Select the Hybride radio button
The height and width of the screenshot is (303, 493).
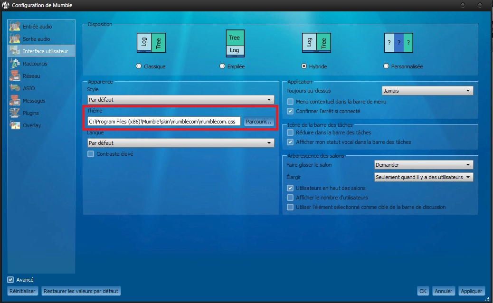(x=303, y=66)
